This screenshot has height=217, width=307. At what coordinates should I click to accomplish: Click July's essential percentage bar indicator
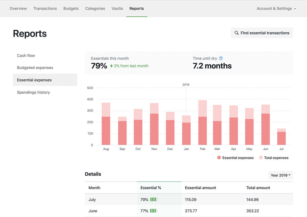(x=154, y=199)
